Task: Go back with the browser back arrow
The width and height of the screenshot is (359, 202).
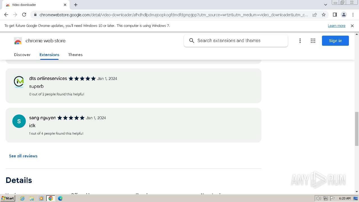Action: pos(6,15)
